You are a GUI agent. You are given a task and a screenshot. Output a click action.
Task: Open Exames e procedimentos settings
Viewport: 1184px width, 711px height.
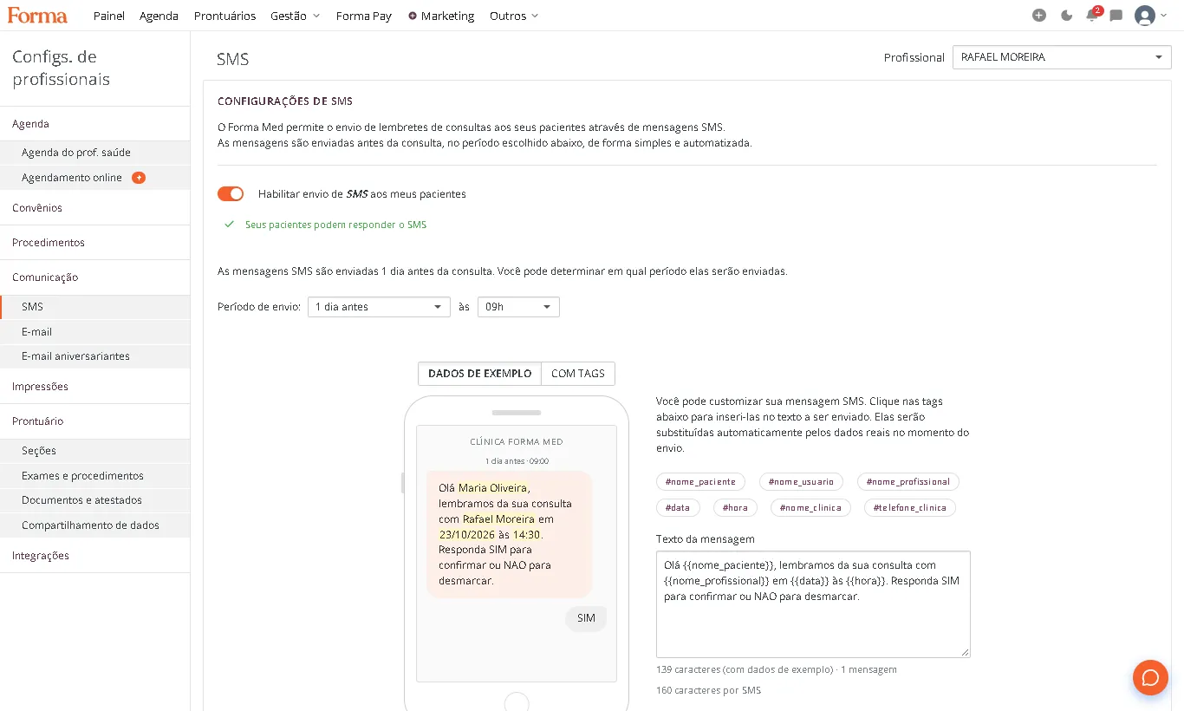[95, 476]
